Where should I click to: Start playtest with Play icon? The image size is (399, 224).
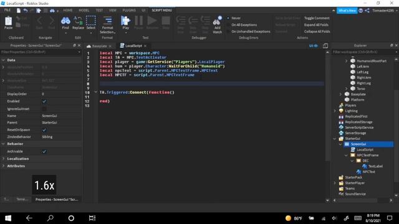(125, 21)
